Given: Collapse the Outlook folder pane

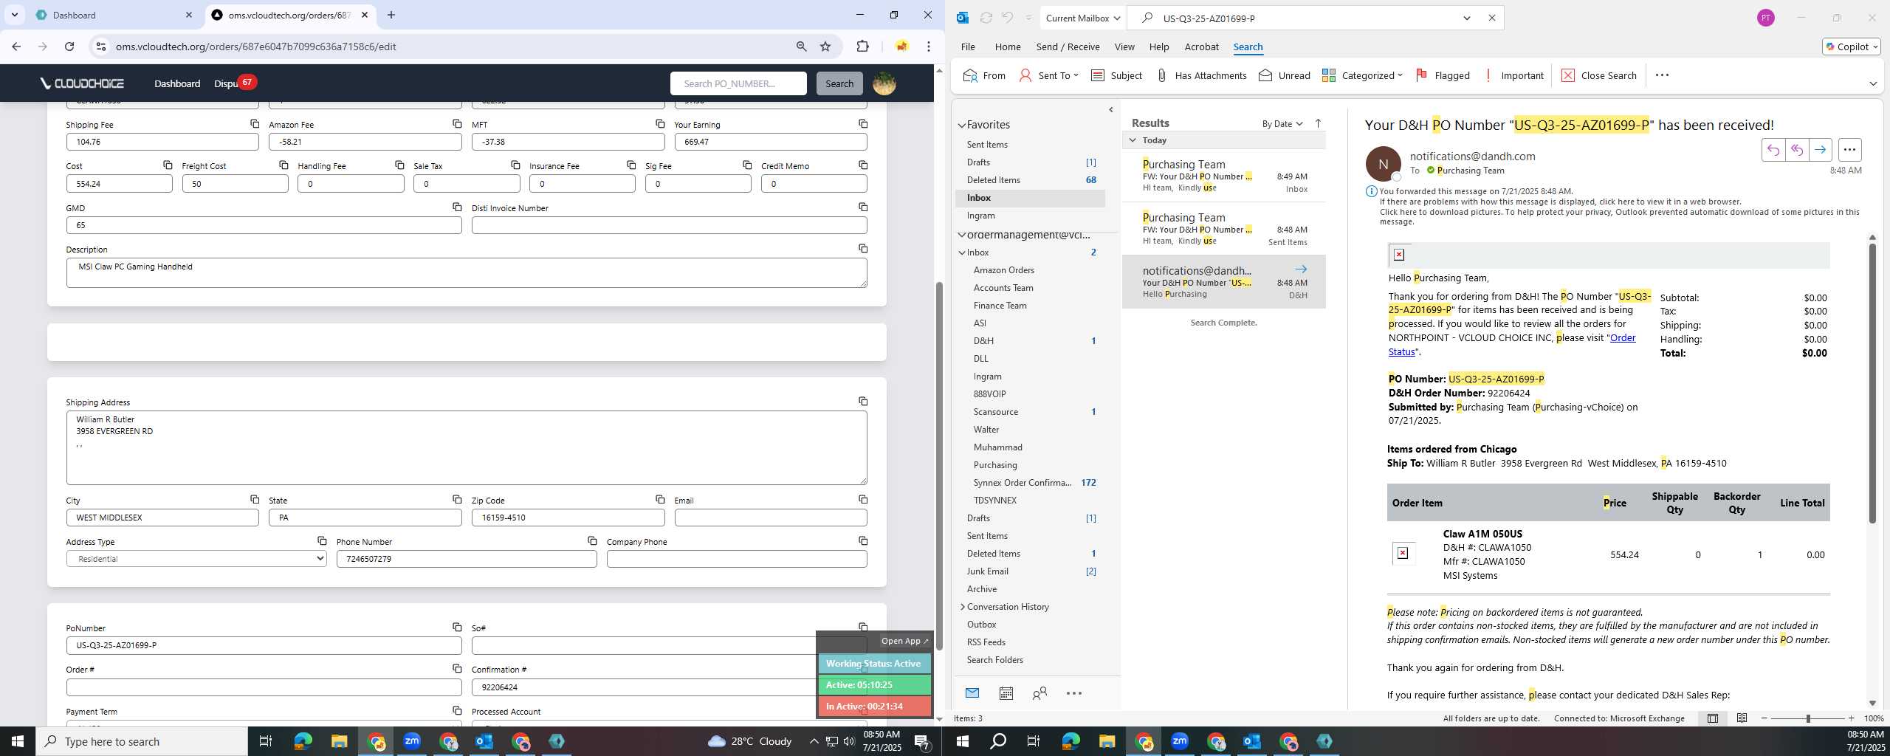Looking at the screenshot, I should pyautogui.click(x=1110, y=110).
